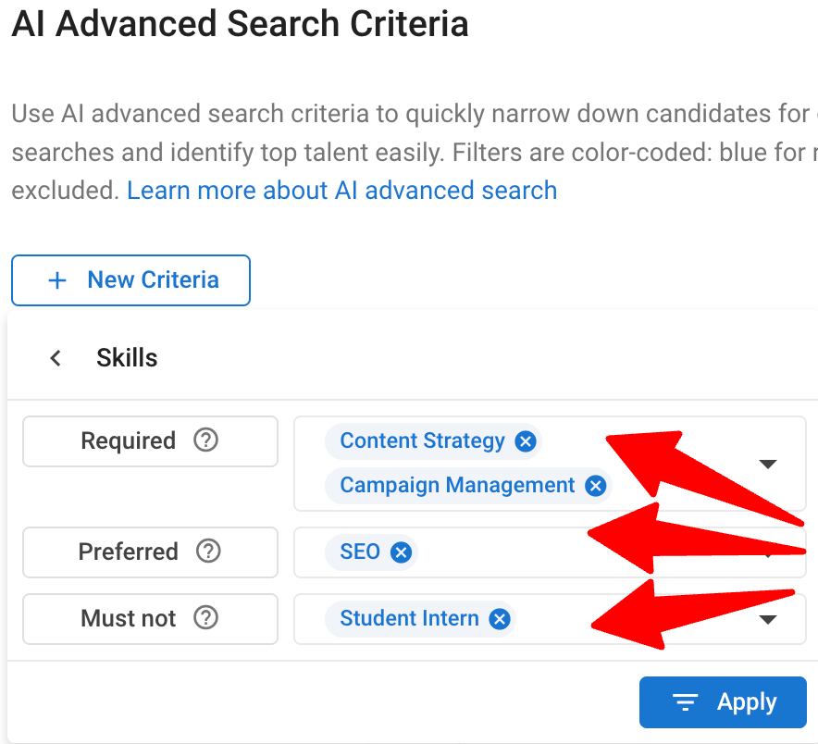Select the Skills section header
818x744 pixels.
tap(127, 358)
